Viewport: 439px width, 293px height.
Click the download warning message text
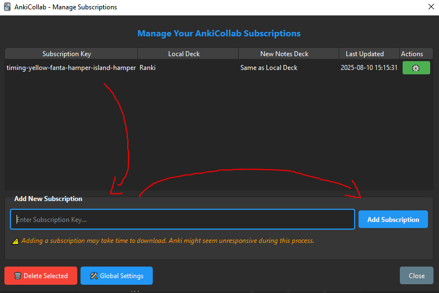(x=168, y=241)
